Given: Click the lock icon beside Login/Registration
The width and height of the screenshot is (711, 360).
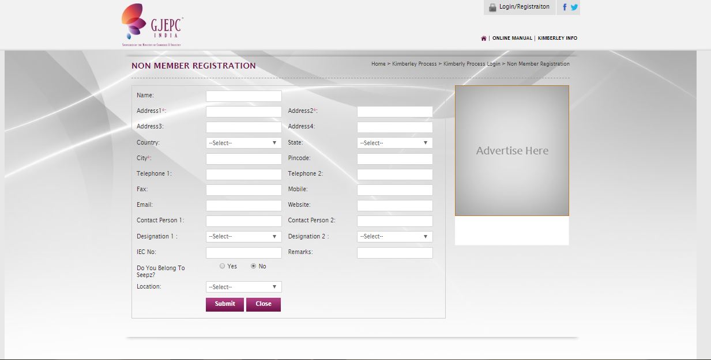Looking at the screenshot, I should pos(492,7).
